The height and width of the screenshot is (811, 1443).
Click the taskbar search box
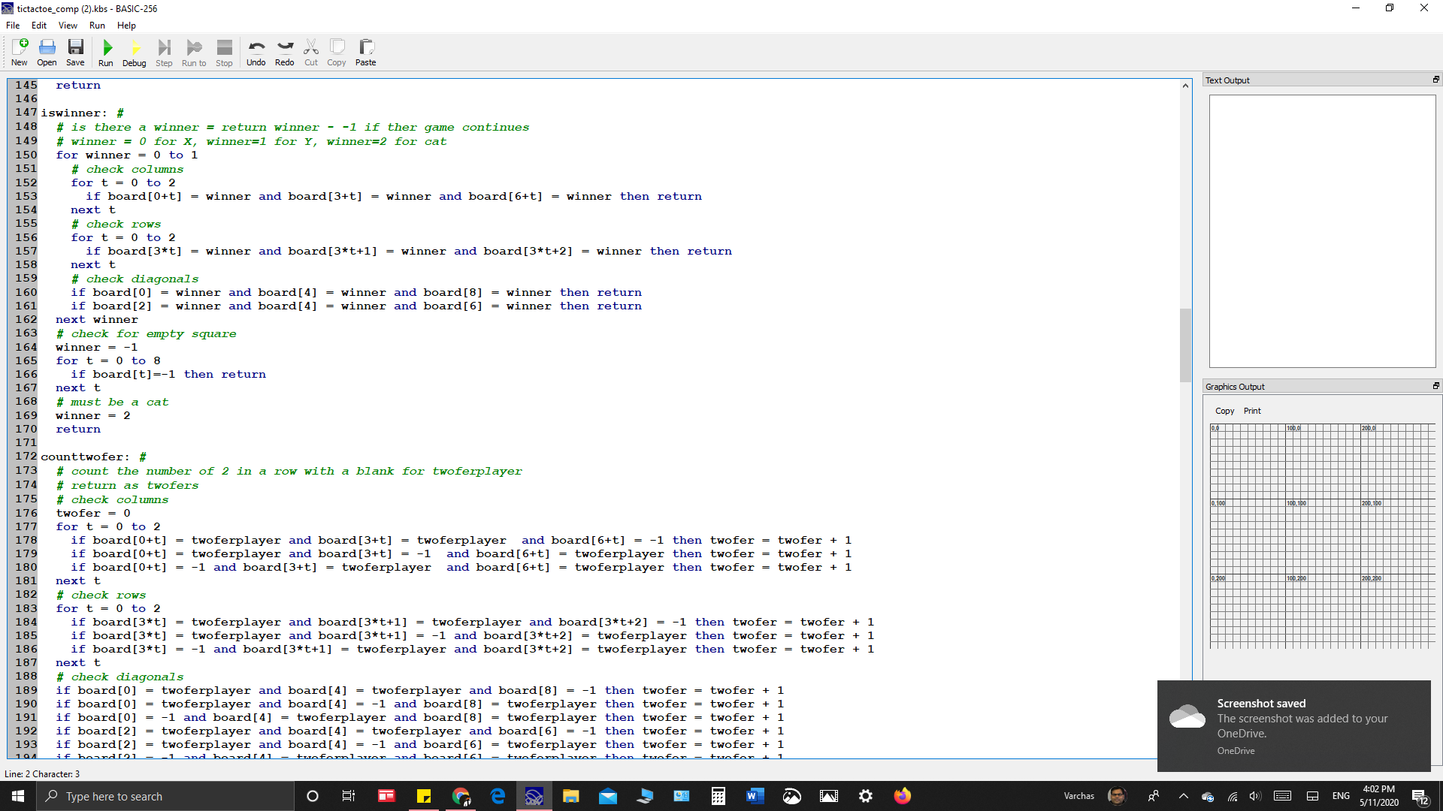[x=165, y=796]
